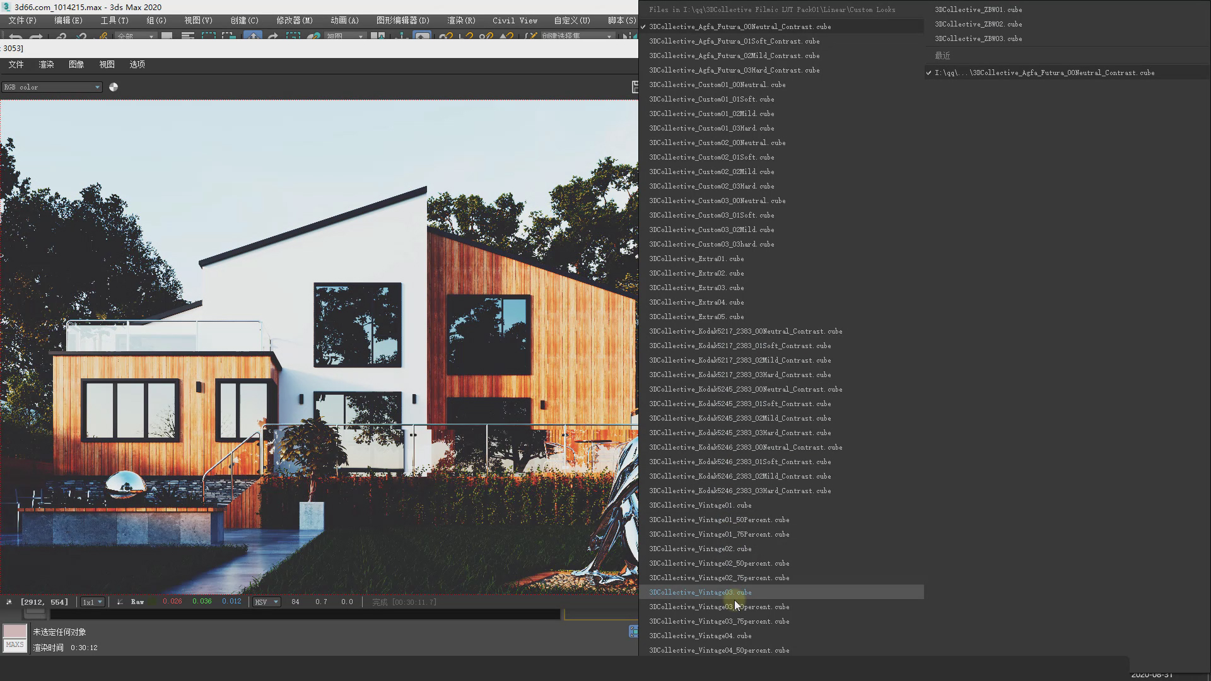Viewport: 1211px width, 681px height.
Task: Click the redo arrow in main toolbar
Action: [37, 37]
